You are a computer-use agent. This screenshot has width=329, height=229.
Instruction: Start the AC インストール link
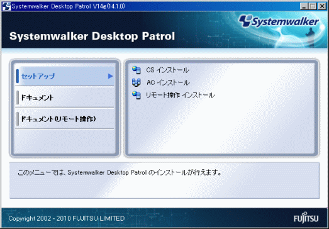(168, 82)
